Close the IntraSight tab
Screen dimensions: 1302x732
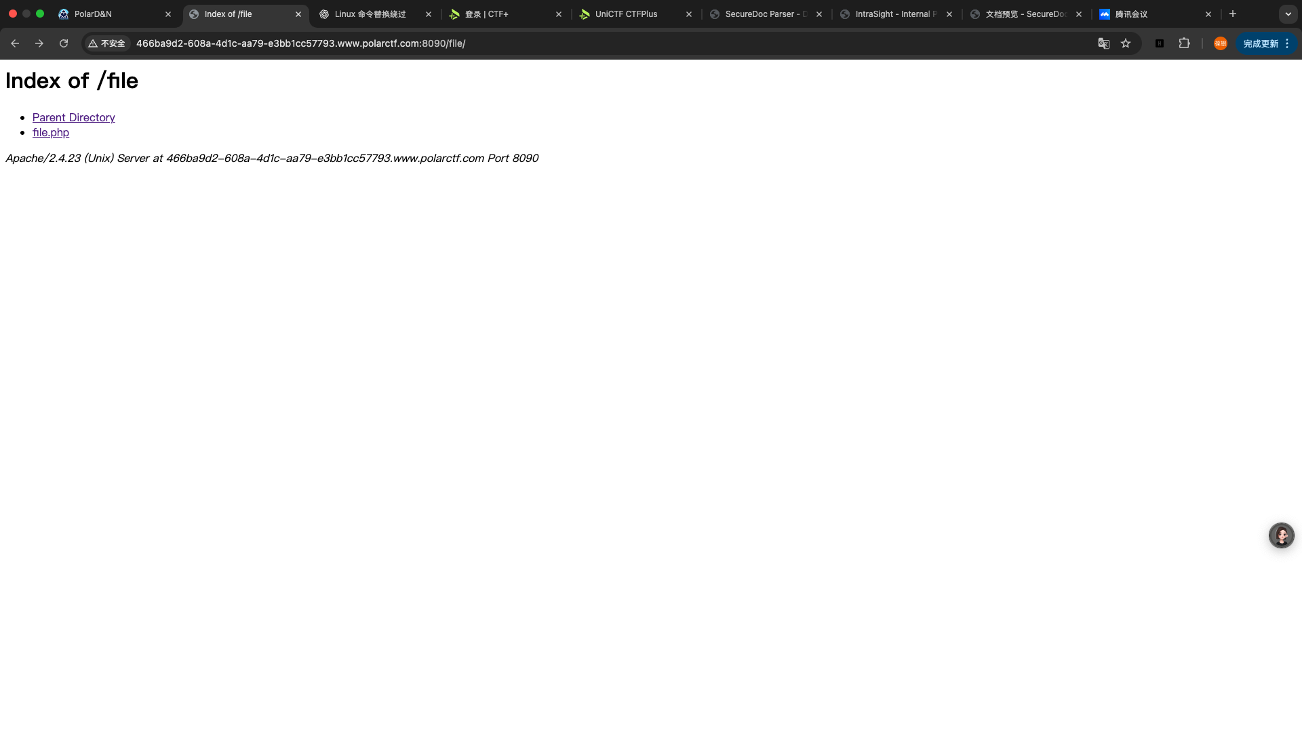(x=949, y=14)
